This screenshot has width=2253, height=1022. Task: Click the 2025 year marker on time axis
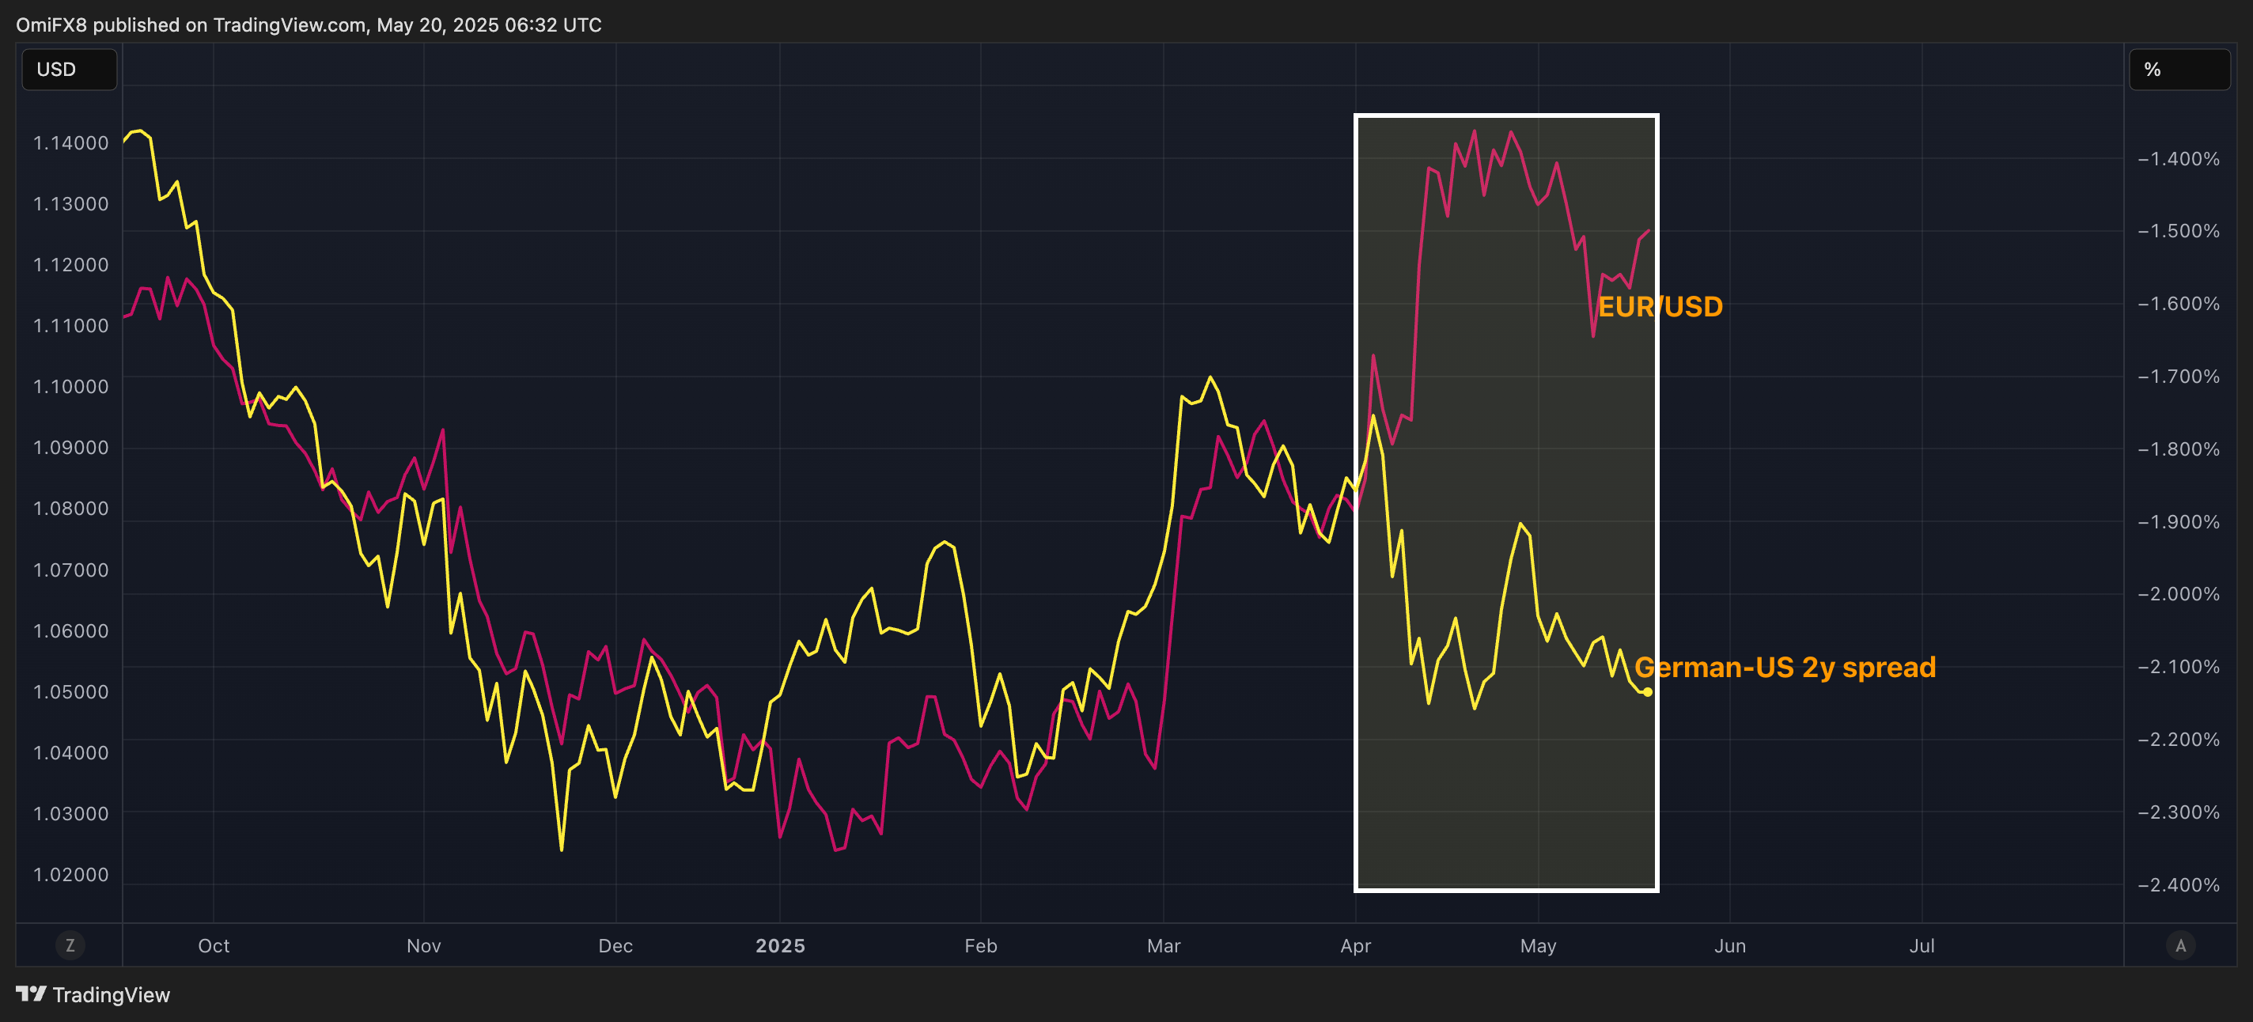pyautogui.click(x=779, y=946)
